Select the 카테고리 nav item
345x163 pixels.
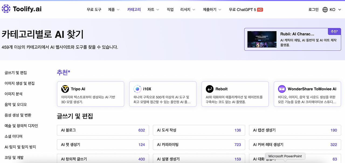(134, 9)
